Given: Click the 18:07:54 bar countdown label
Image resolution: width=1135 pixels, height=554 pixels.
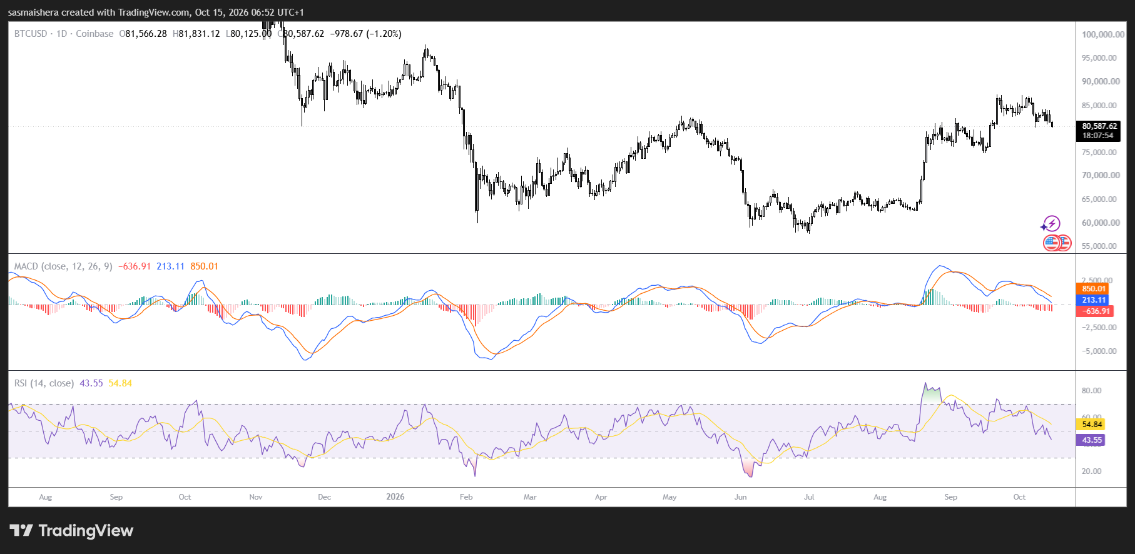Looking at the screenshot, I should click(1098, 136).
